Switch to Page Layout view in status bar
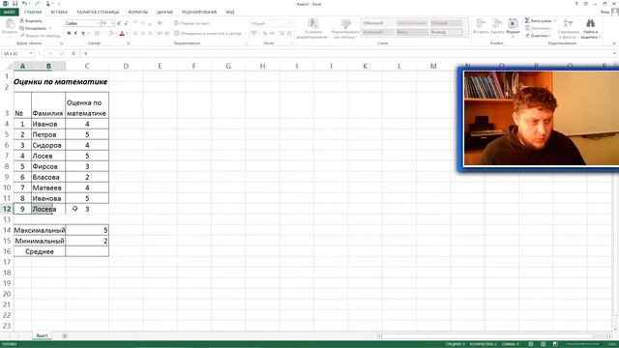 (544, 344)
